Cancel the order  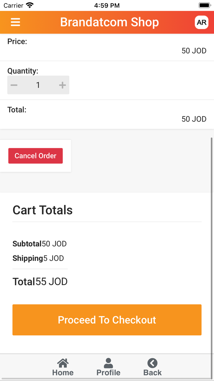35,156
